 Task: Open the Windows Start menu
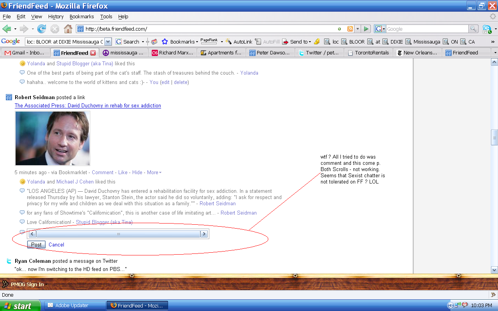point(20,306)
